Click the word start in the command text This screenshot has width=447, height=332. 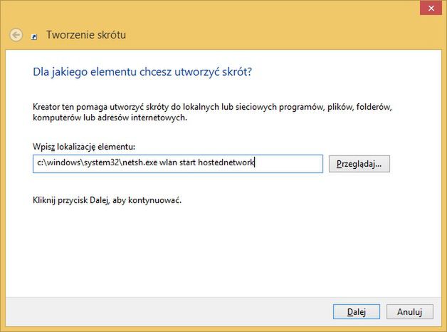pos(188,162)
